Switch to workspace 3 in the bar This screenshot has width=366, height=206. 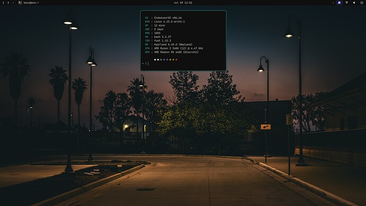(x=8, y=3)
